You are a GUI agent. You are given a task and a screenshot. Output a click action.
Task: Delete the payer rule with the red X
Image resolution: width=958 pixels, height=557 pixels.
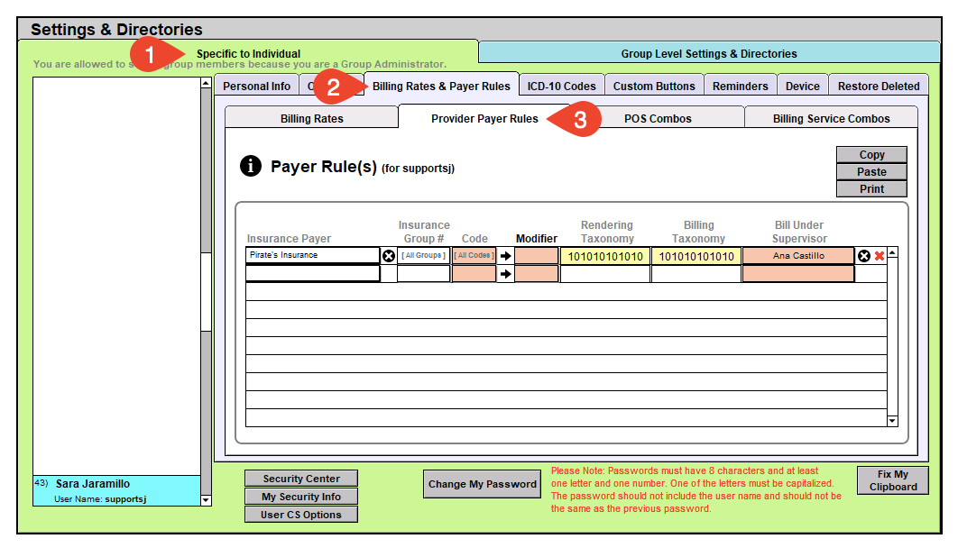tap(879, 256)
